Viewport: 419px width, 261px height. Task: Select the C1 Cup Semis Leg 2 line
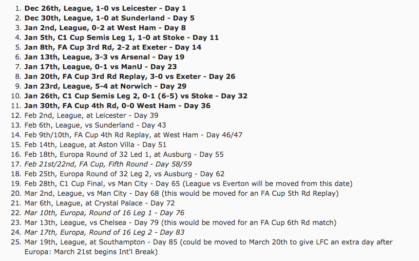(x=136, y=96)
